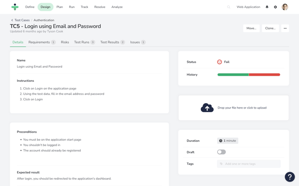Open the 1 minute duration selector
The image size is (299, 186).
(228, 141)
